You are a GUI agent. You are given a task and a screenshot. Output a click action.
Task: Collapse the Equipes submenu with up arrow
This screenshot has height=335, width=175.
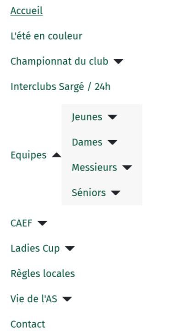[57, 155]
